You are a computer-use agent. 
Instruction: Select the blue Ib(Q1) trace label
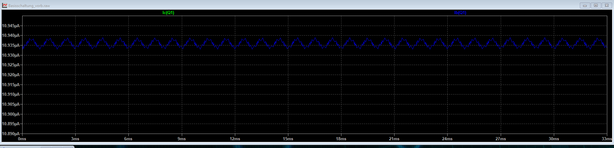pos(460,13)
